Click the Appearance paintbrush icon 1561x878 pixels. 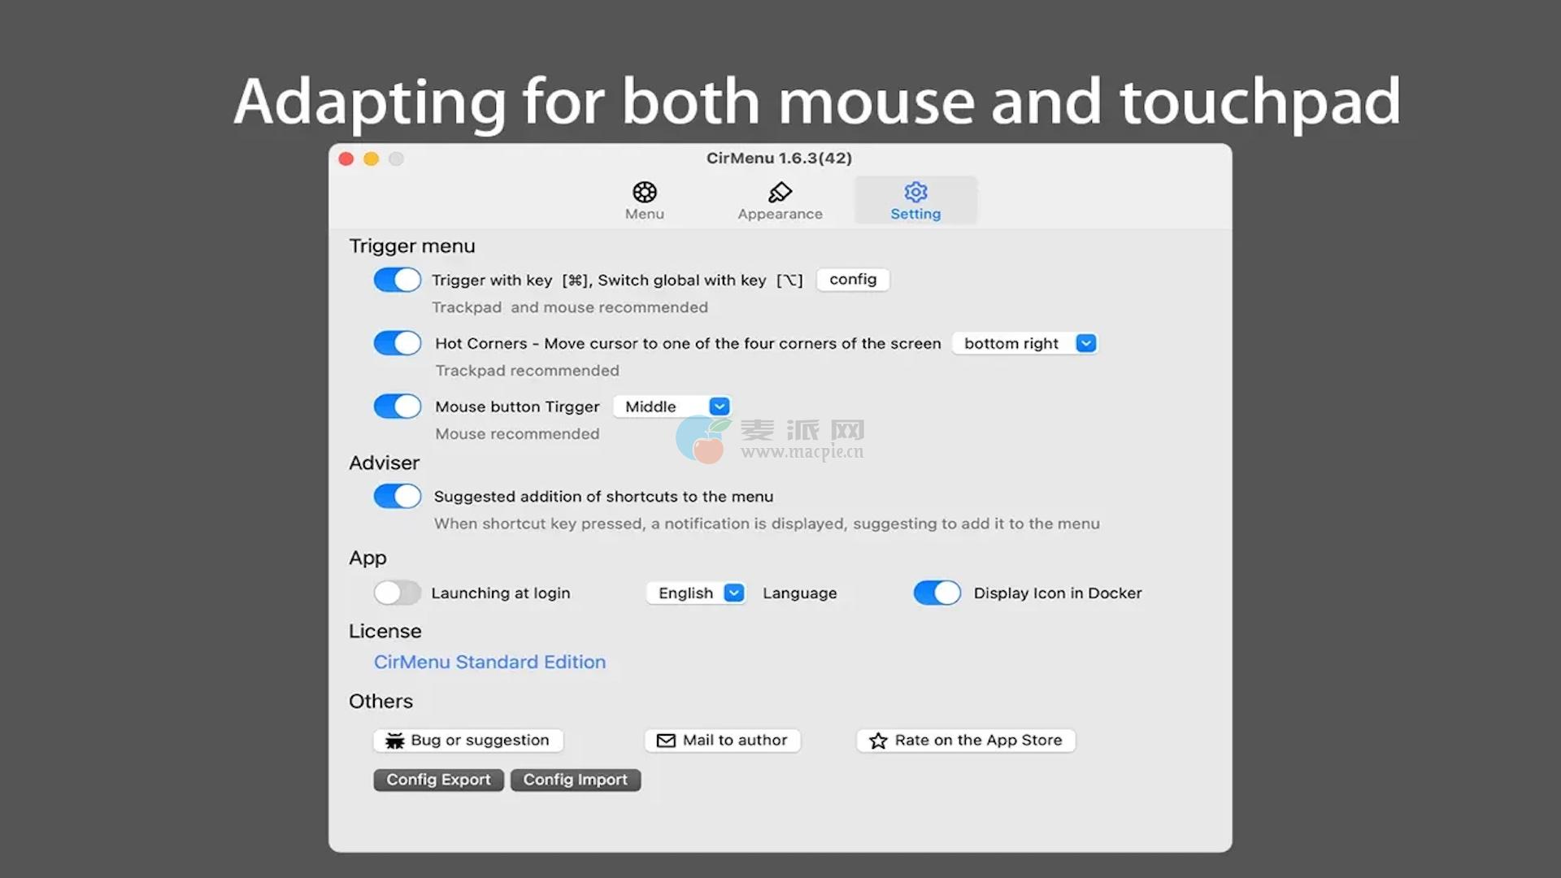(780, 192)
